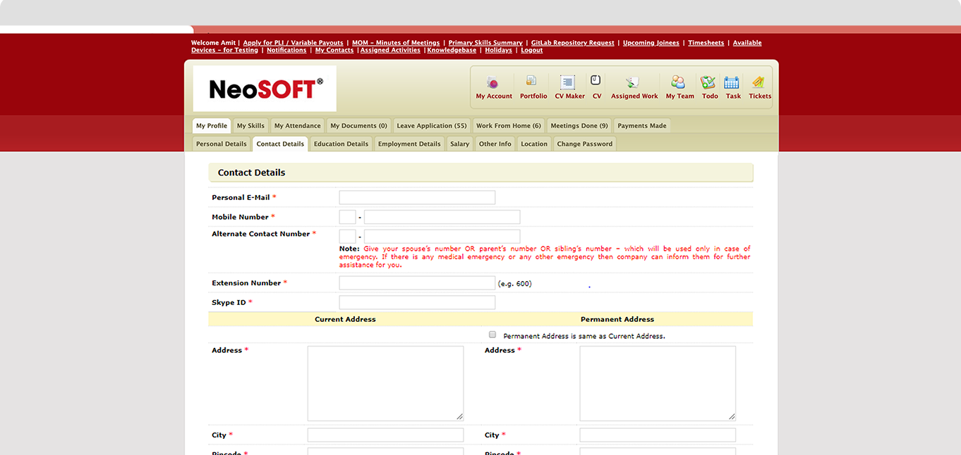Open the Holidays link
Viewport: 961px width, 455px height.
point(498,50)
